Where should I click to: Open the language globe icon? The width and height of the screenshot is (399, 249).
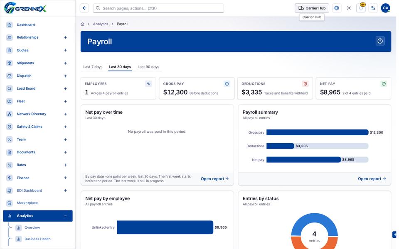(x=336, y=8)
